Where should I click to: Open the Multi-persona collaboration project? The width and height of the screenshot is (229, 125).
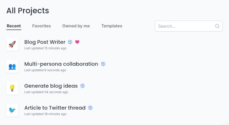pos(61,64)
